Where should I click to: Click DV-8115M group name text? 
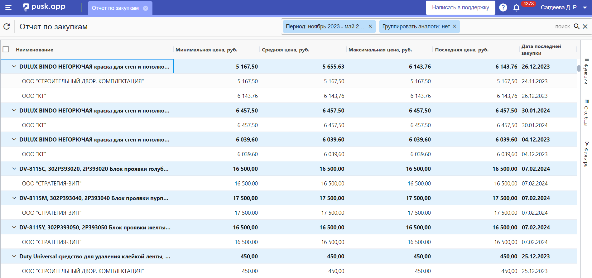(94, 198)
